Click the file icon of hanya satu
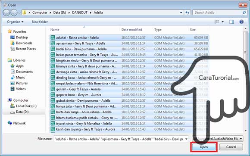Image resolution: width=250 pixels, height=156 pixels. pyautogui.click(x=53, y=106)
